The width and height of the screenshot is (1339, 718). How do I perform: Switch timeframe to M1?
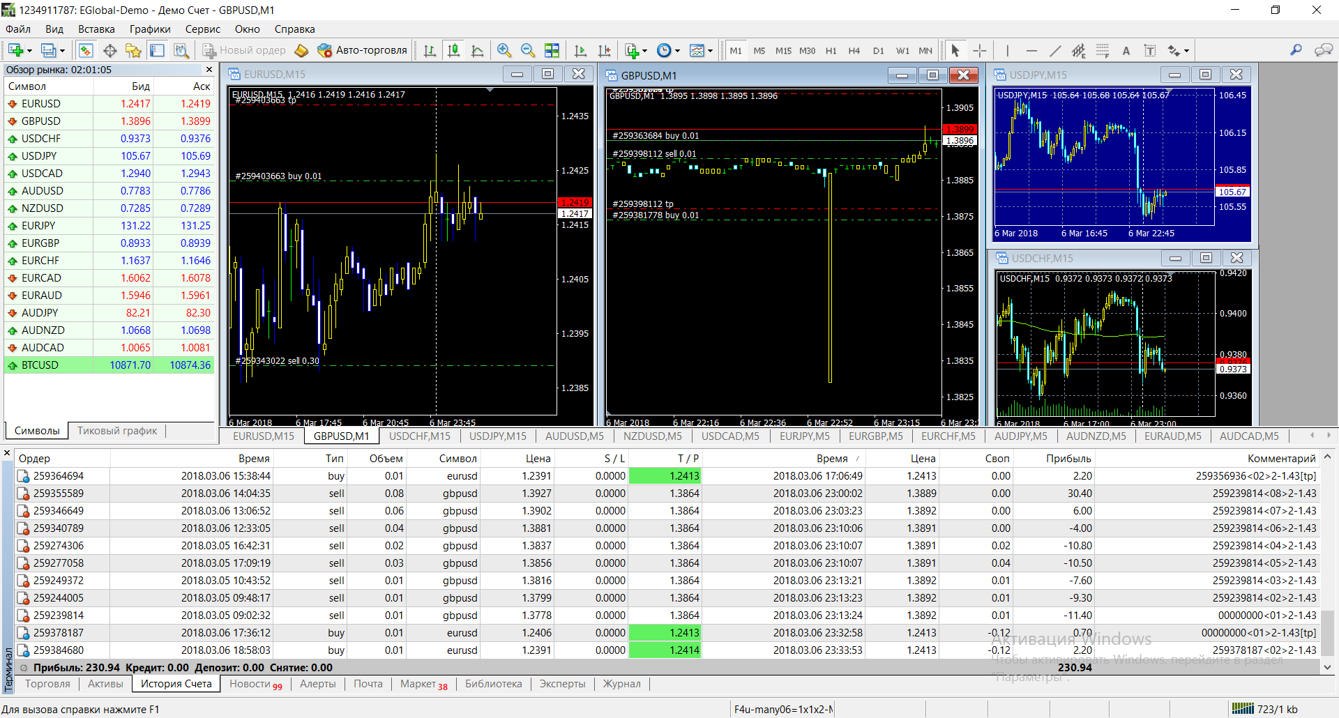pyautogui.click(x=736, y=50)
